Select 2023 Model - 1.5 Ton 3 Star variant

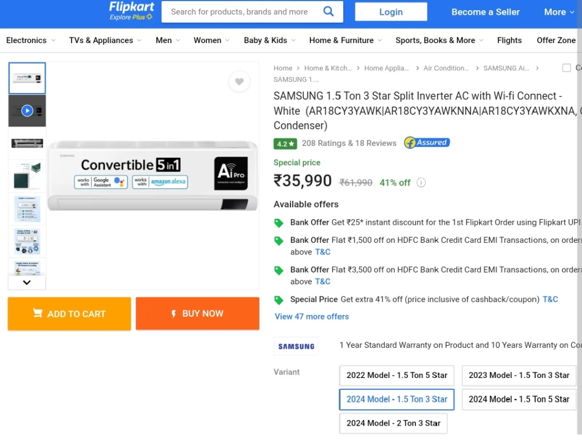point(519,375)
